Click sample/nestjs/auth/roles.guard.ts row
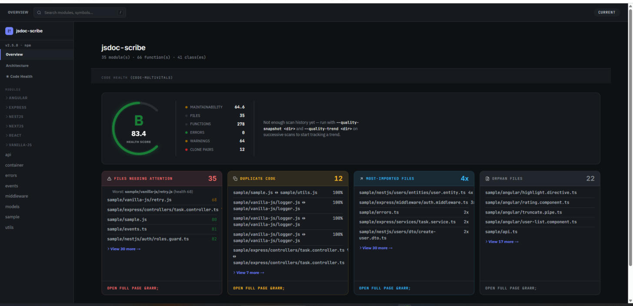Image resolution: width=633 pixels, height=306 pixels. tap(162, 239)
